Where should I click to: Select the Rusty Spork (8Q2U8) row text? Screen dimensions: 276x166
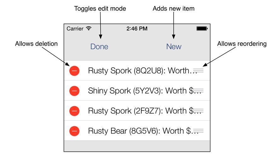142,71
